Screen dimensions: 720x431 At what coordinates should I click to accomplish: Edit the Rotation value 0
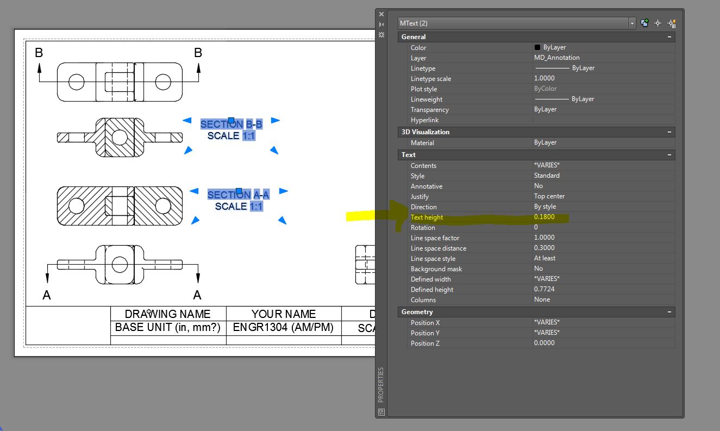tap(604, 227)
